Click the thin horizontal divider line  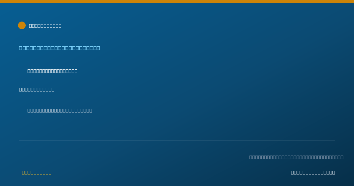177,141
